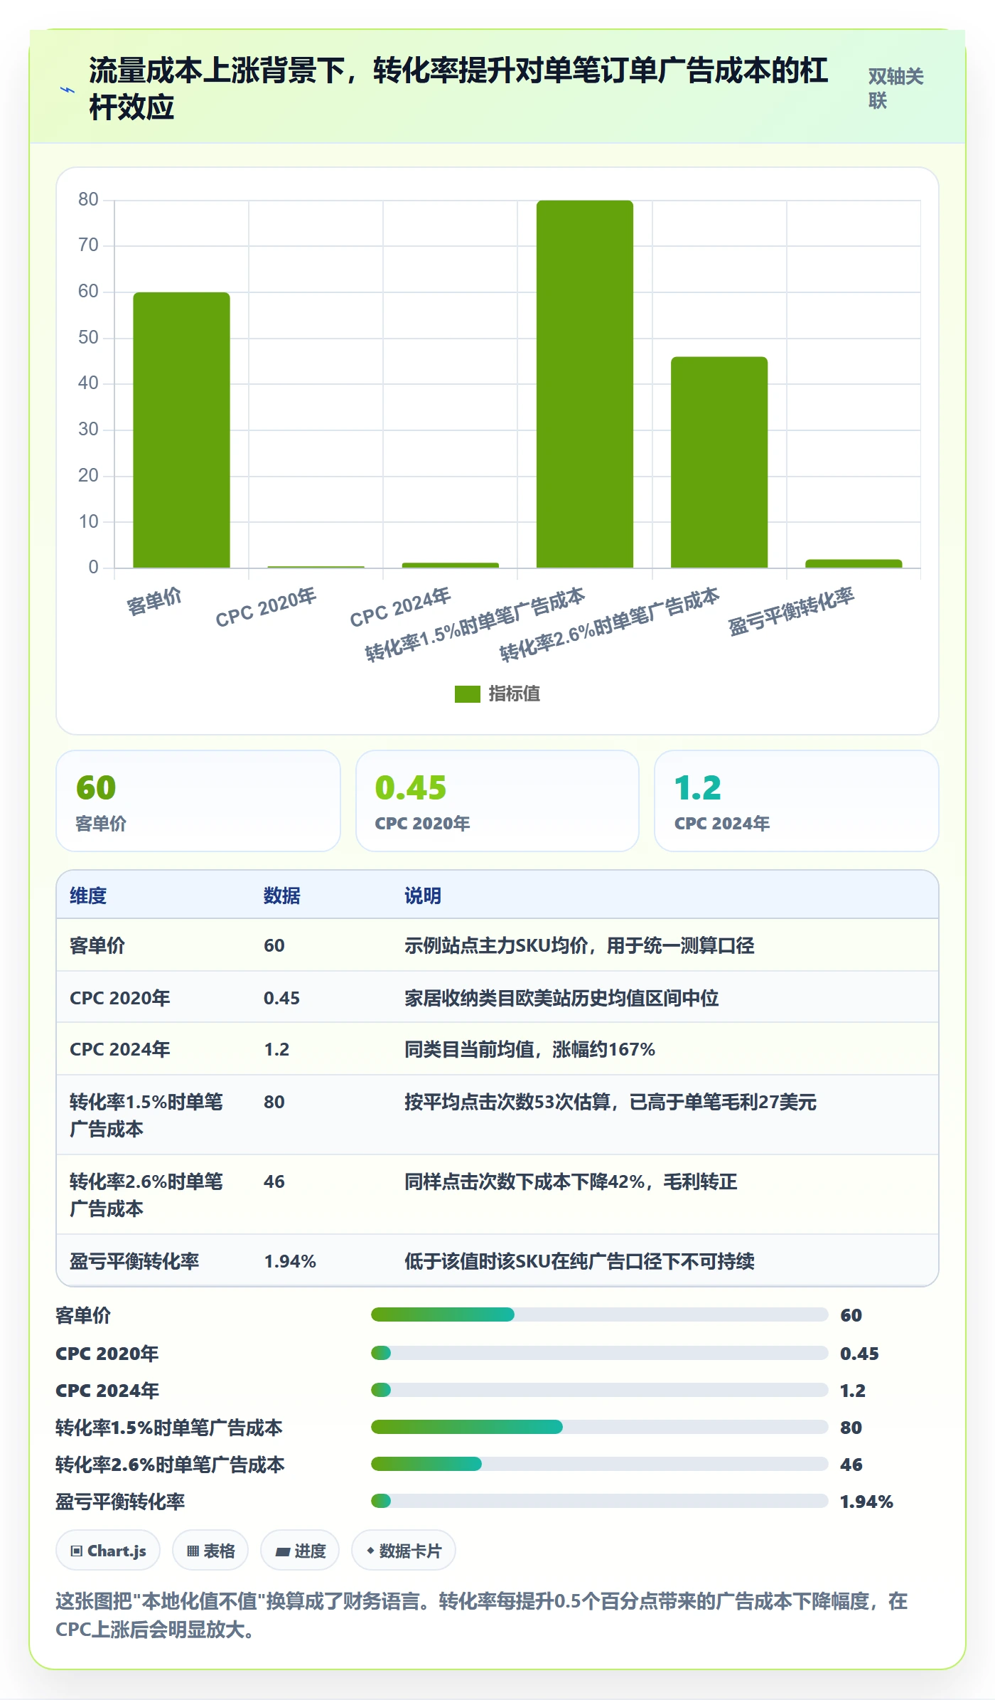Open the 60 客单价 stat card
The width and height of the screenshot is (995, 1700).
click(x=198, y=801)
